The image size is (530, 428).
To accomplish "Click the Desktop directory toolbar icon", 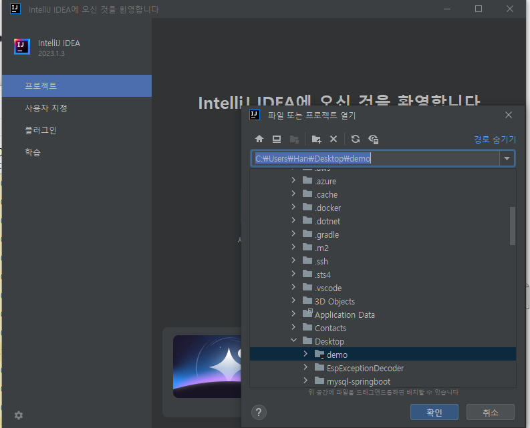I will (x=277, y=139).
